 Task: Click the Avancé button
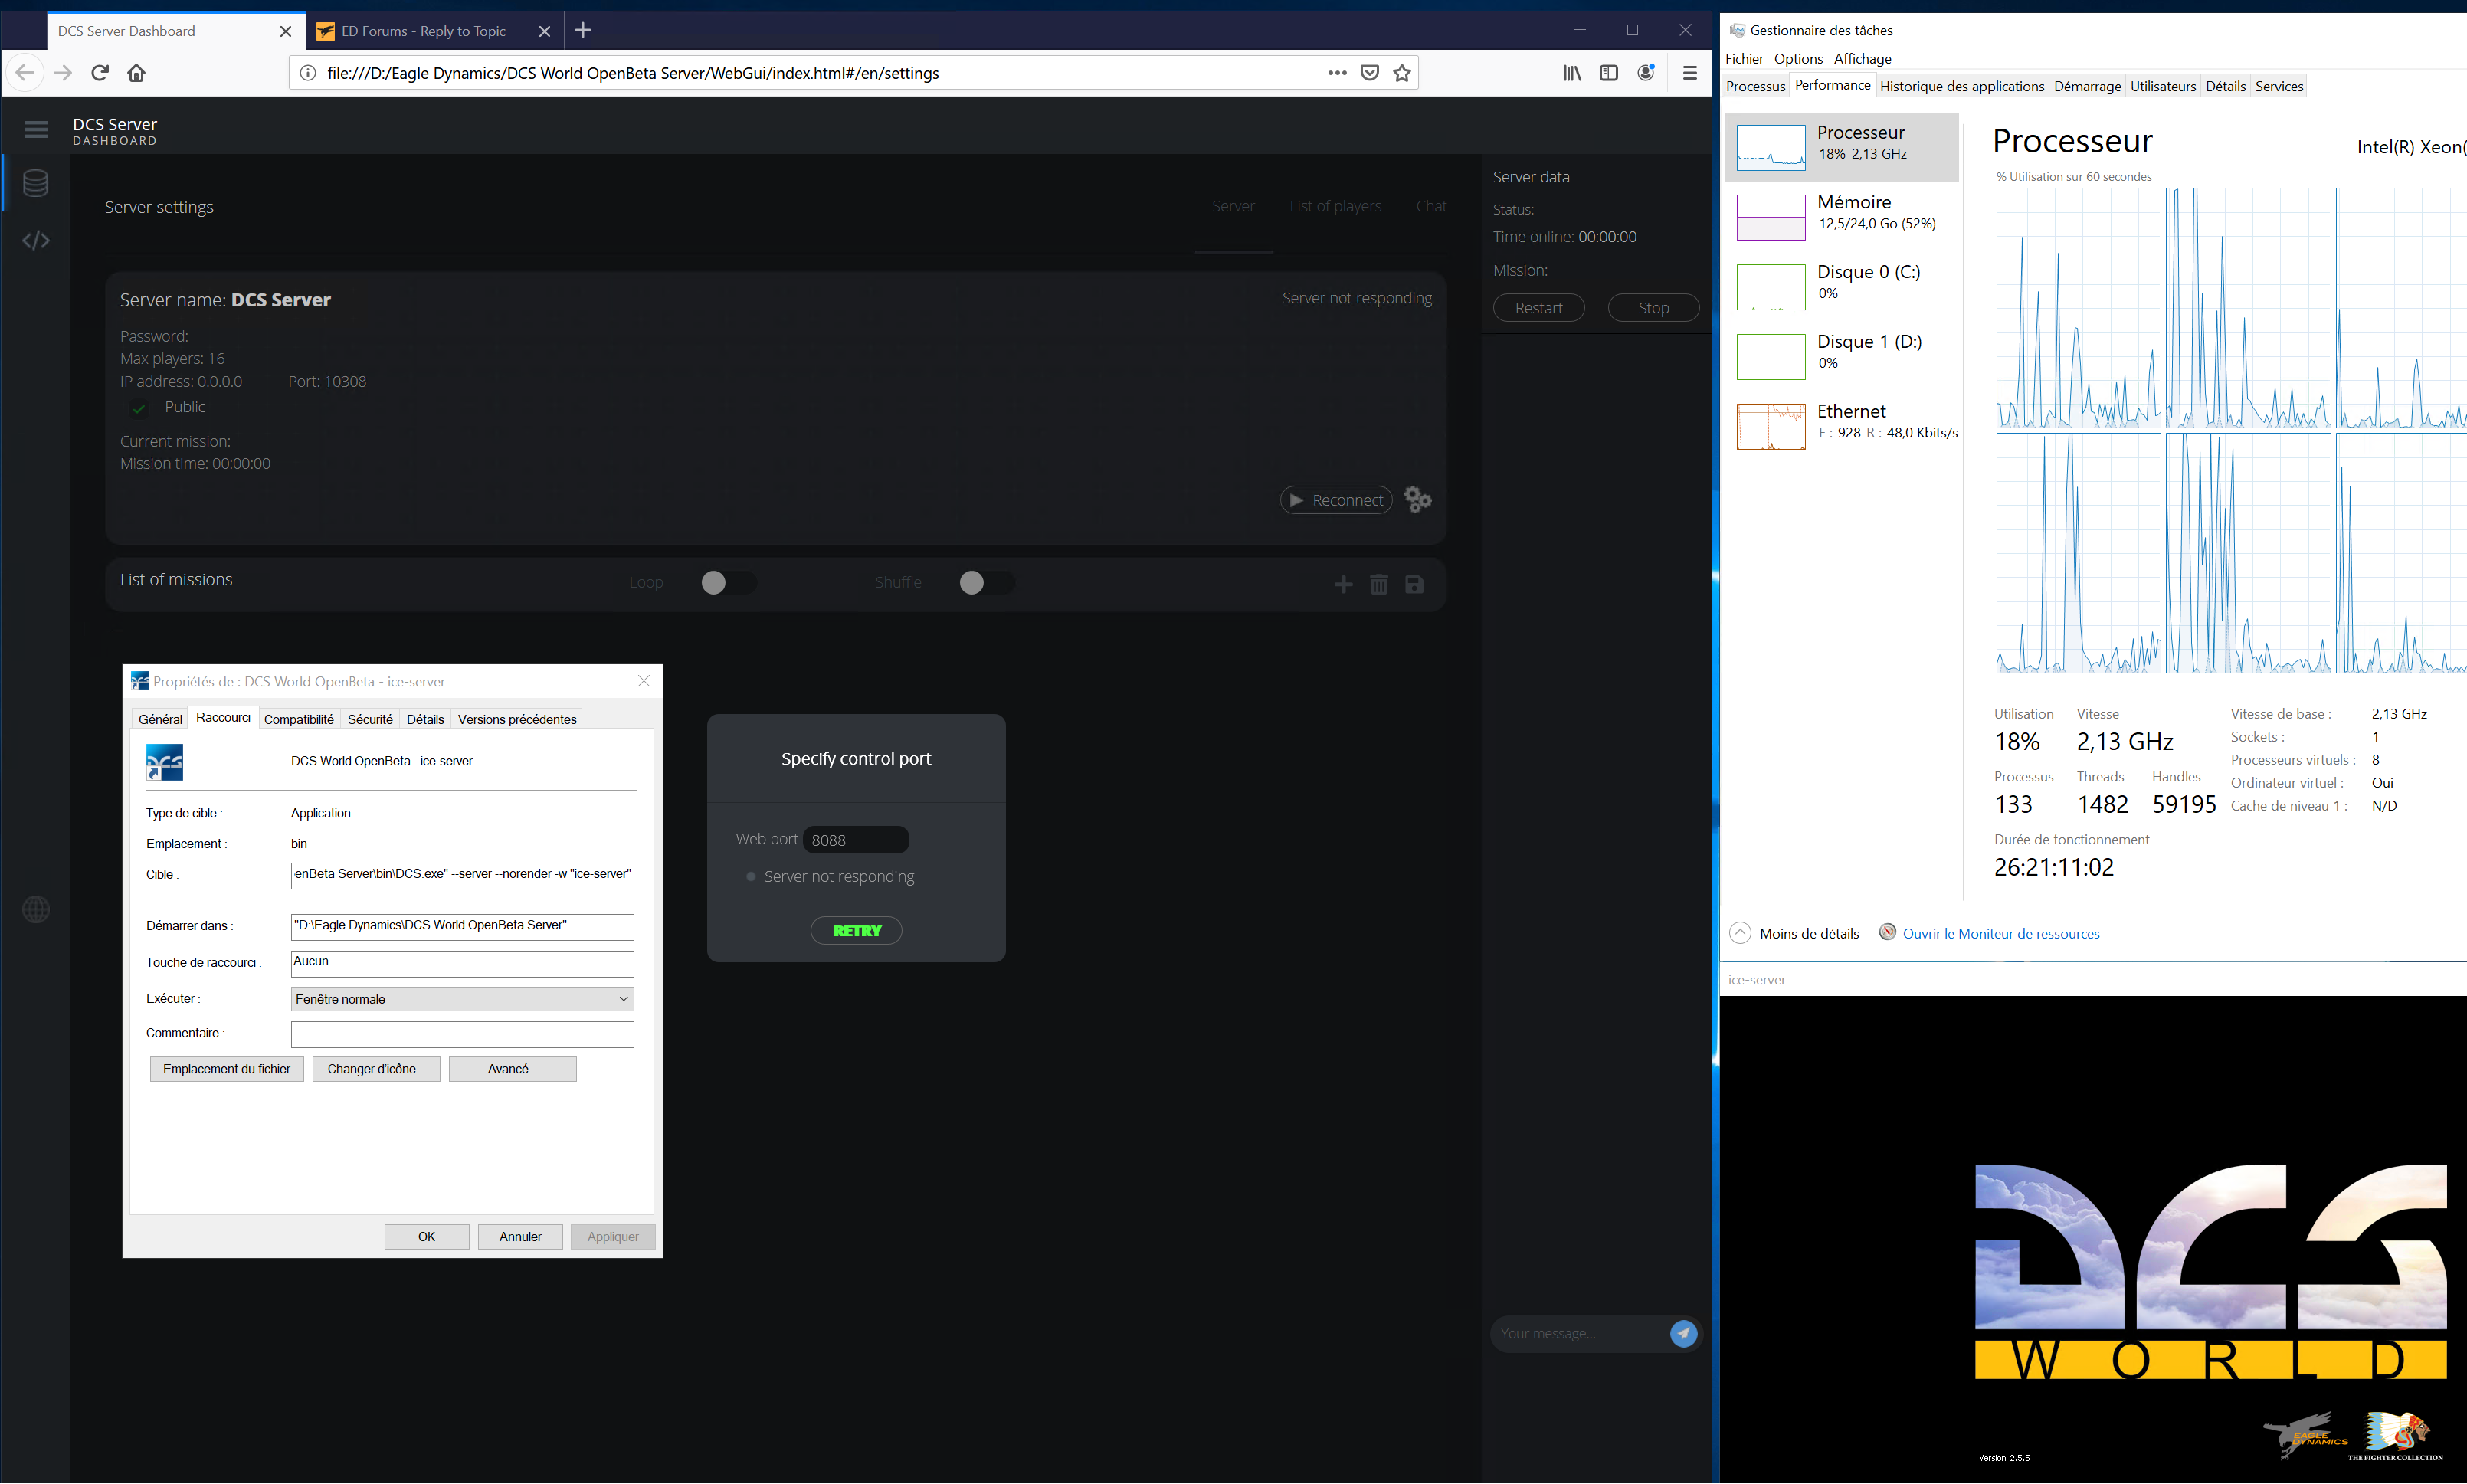click(x=512, y=1069)
